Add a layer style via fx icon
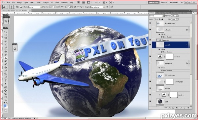This screenshot has height=120, width=198. (170, 108)
